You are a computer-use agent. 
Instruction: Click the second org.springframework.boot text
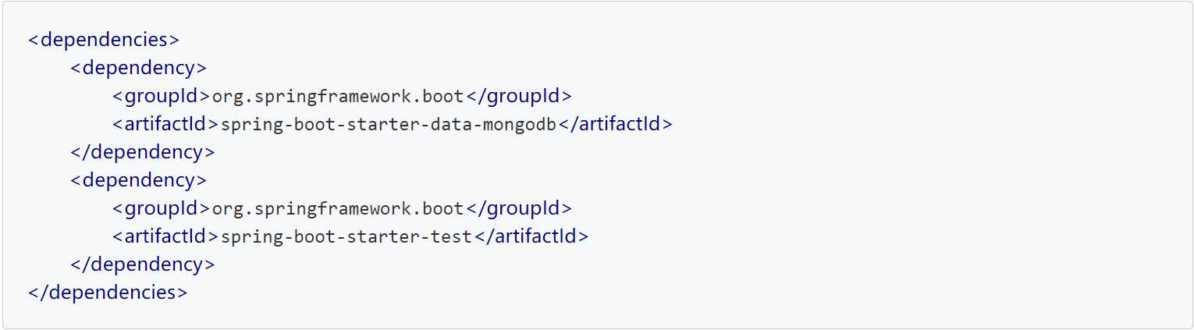pos(338,209)
